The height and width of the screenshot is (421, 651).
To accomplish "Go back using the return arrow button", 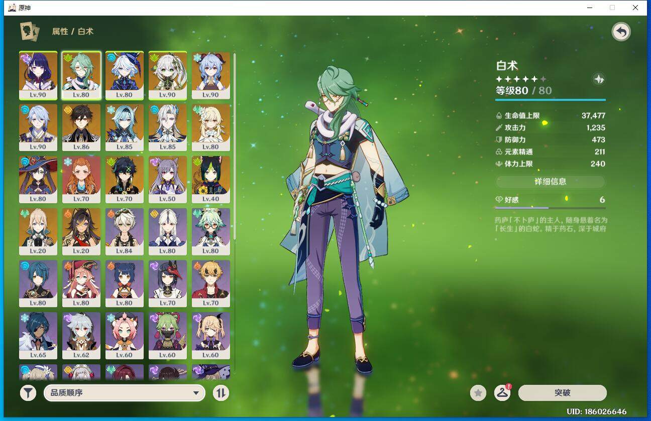I will click(621, 32).
